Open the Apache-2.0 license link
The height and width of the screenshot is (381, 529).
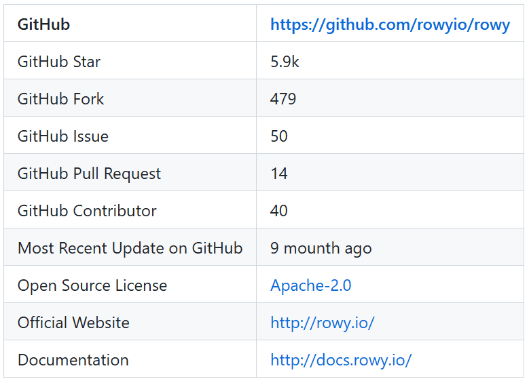[311, 285]
